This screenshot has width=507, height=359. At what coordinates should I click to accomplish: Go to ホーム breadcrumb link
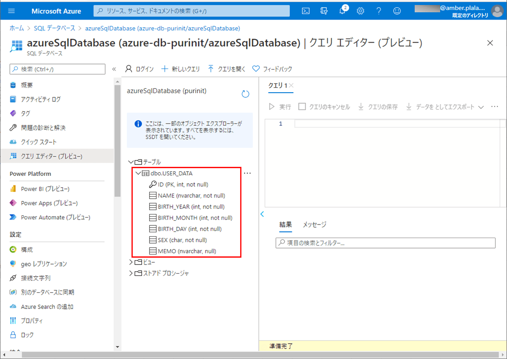pyautogui.click(x=17, y=28)
